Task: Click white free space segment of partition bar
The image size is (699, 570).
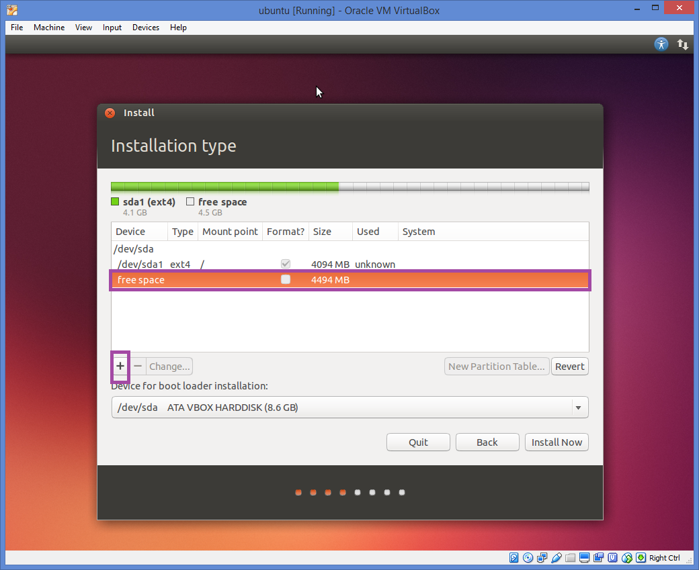Action: (464, 187)
